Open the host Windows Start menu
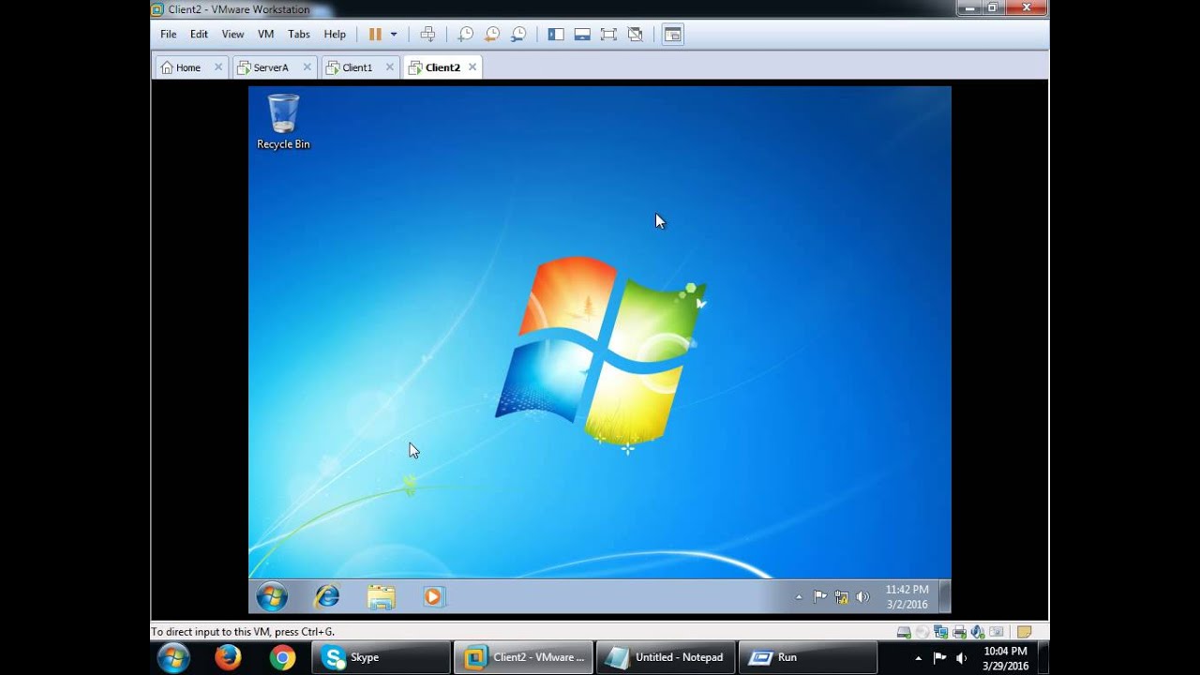The width and height of the screenshot is (1200, 675). pyautogui.click(x=173, y=658)
